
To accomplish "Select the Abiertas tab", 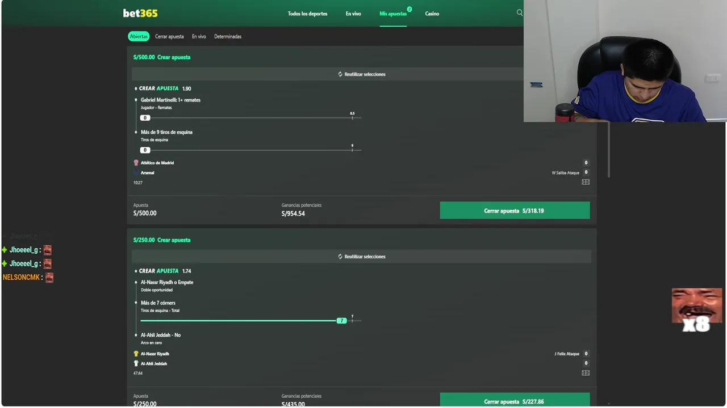I will [139, 36].
